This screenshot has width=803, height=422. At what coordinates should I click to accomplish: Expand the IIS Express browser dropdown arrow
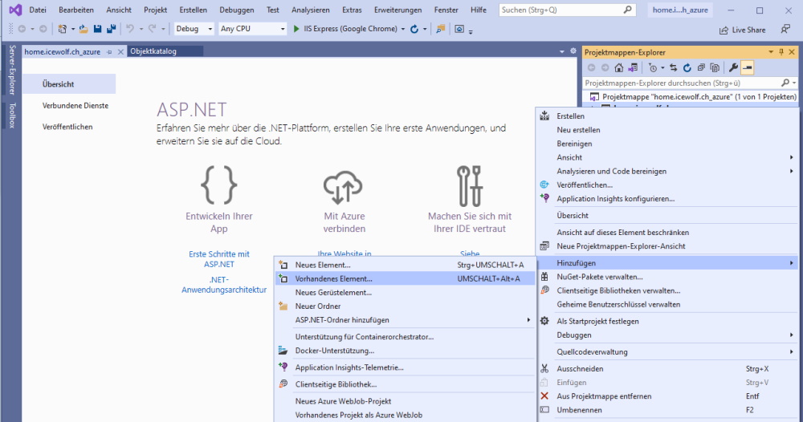403,29
